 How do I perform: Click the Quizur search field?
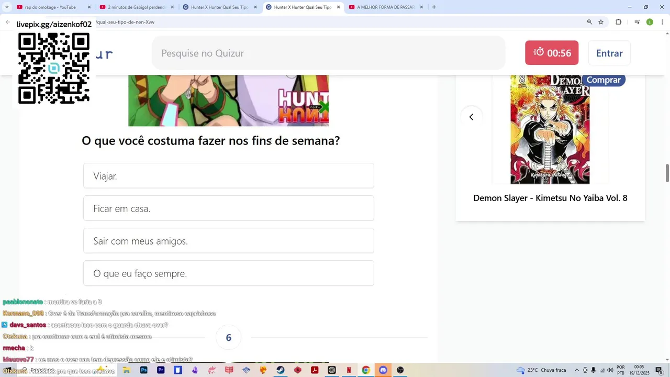329,53
